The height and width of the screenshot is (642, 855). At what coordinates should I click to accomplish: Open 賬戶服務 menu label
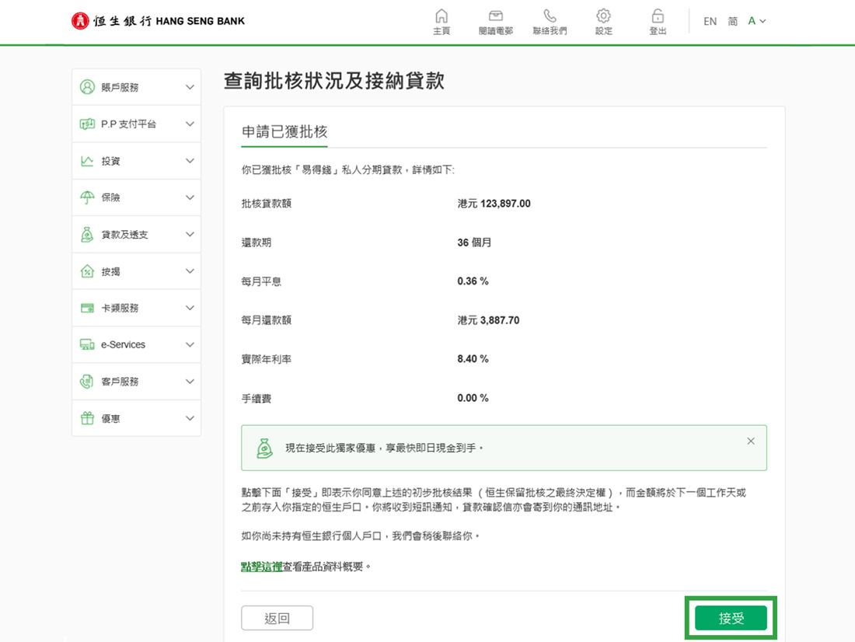pyautogui.click(x=120, y=87)
